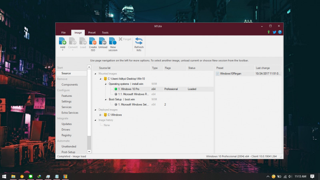Click green status dot of Windows 10 Pro
Viewport: 320px width, 180px height.
coord(116,89)
